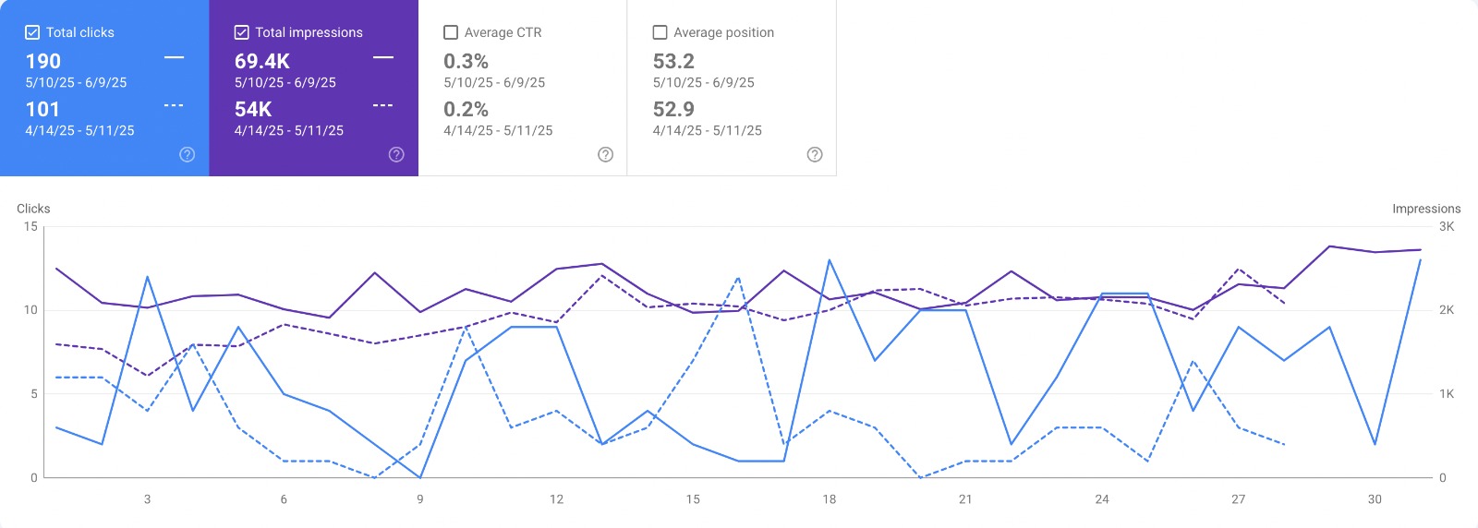Click the dashed line legend on Total clicks
Viewport: 1478px width, 528px height.
pyautogui.click(x=174, y=106)
